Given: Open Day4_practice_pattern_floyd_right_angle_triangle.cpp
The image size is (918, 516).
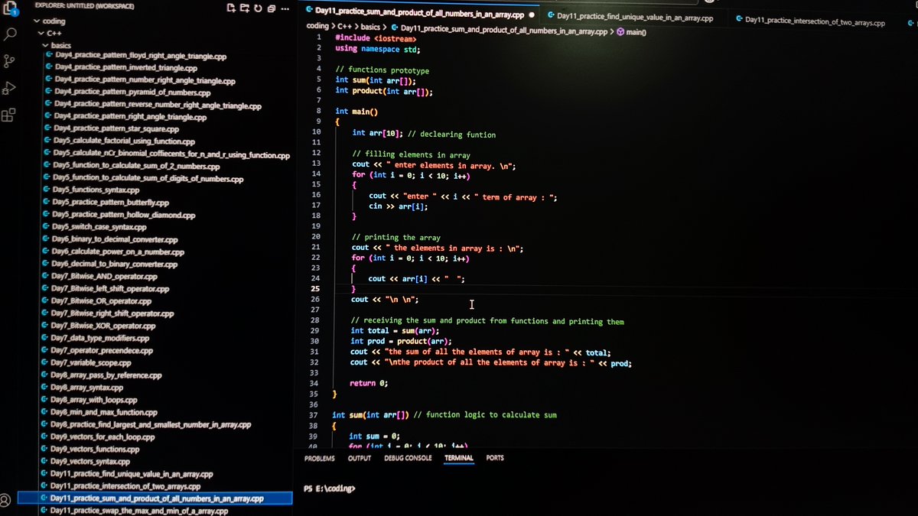Looking at the screenshot, I should click(x=141, y=56).
